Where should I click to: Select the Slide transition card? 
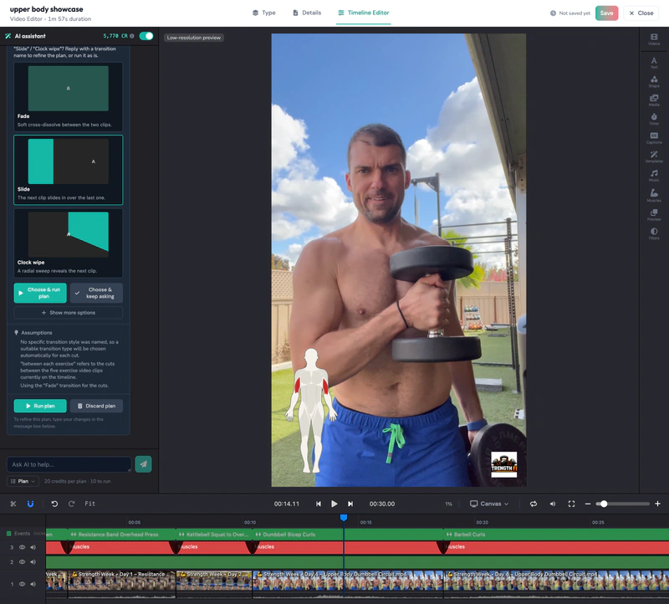(69, 170)
